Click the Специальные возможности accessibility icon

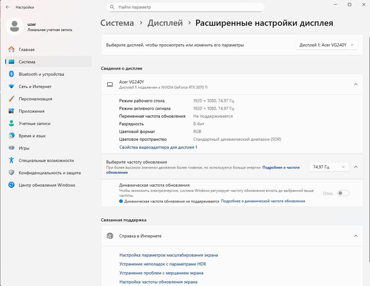tap(11, 160)
